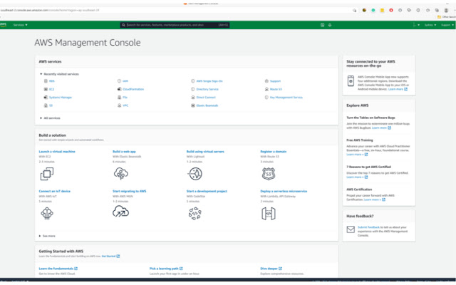Open the account name dropdown in header
The image size is (456, 285).
click(416, 25)
